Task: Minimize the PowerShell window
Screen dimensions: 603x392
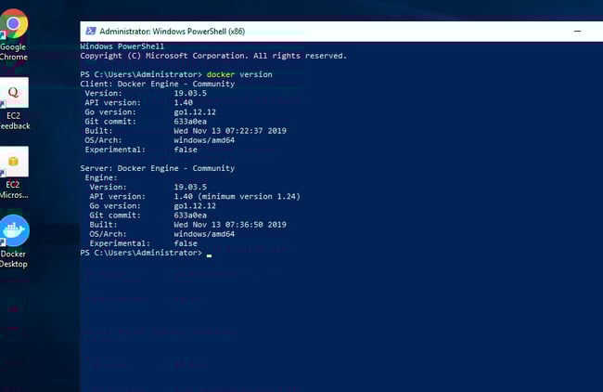Action: [577, 31]
